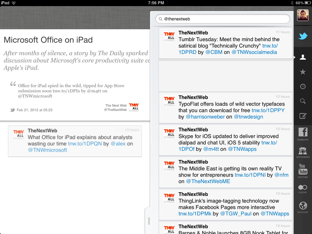
Task: Open link tnw.to/1DPMk
Action: click(x=195, y=214)
